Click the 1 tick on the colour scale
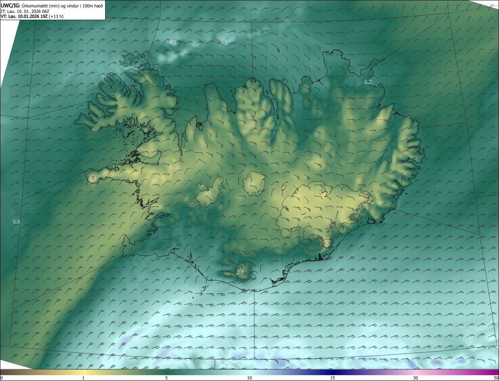Screen dimensions: 499x381 point(83,378)
